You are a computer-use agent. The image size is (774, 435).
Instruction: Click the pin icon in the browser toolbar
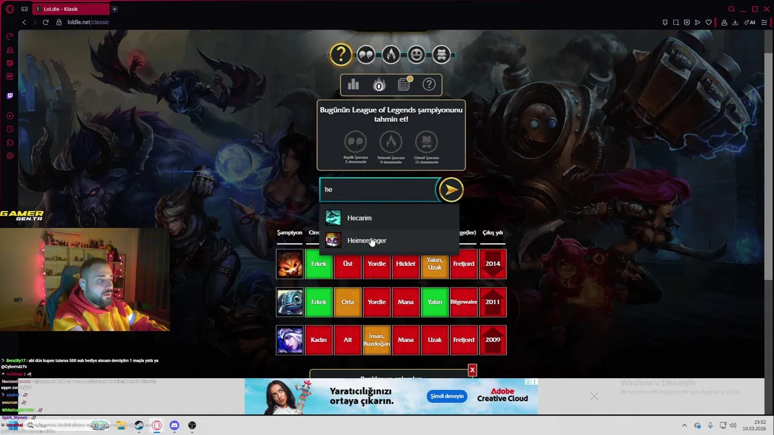665,22
